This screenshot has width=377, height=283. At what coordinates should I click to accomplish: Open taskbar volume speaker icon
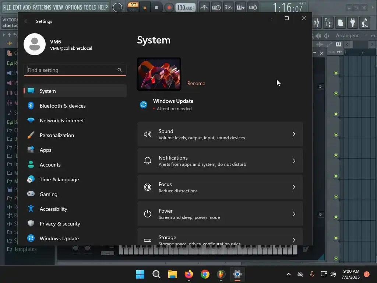[x=333, y=274]
